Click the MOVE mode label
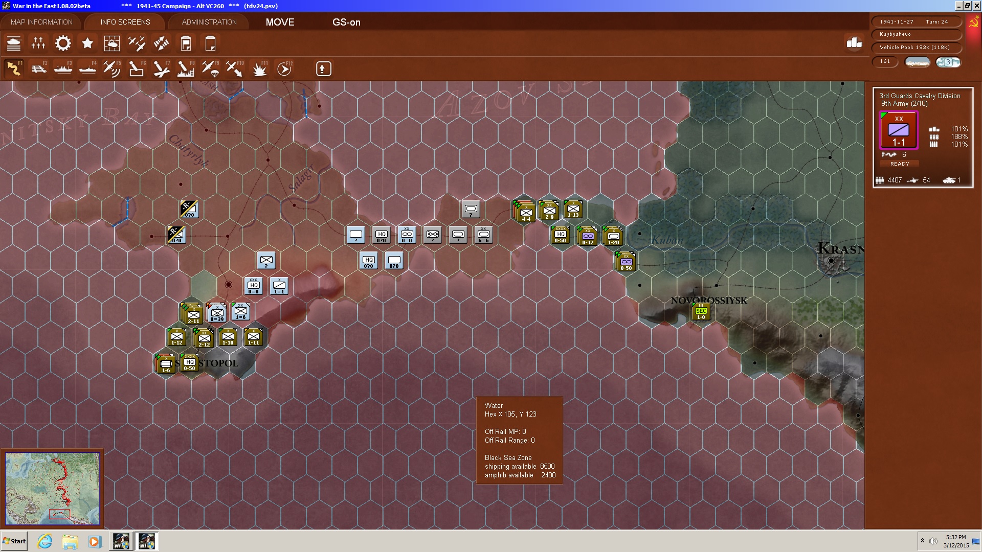Screen dimensions: 982x552 (280, 22)
